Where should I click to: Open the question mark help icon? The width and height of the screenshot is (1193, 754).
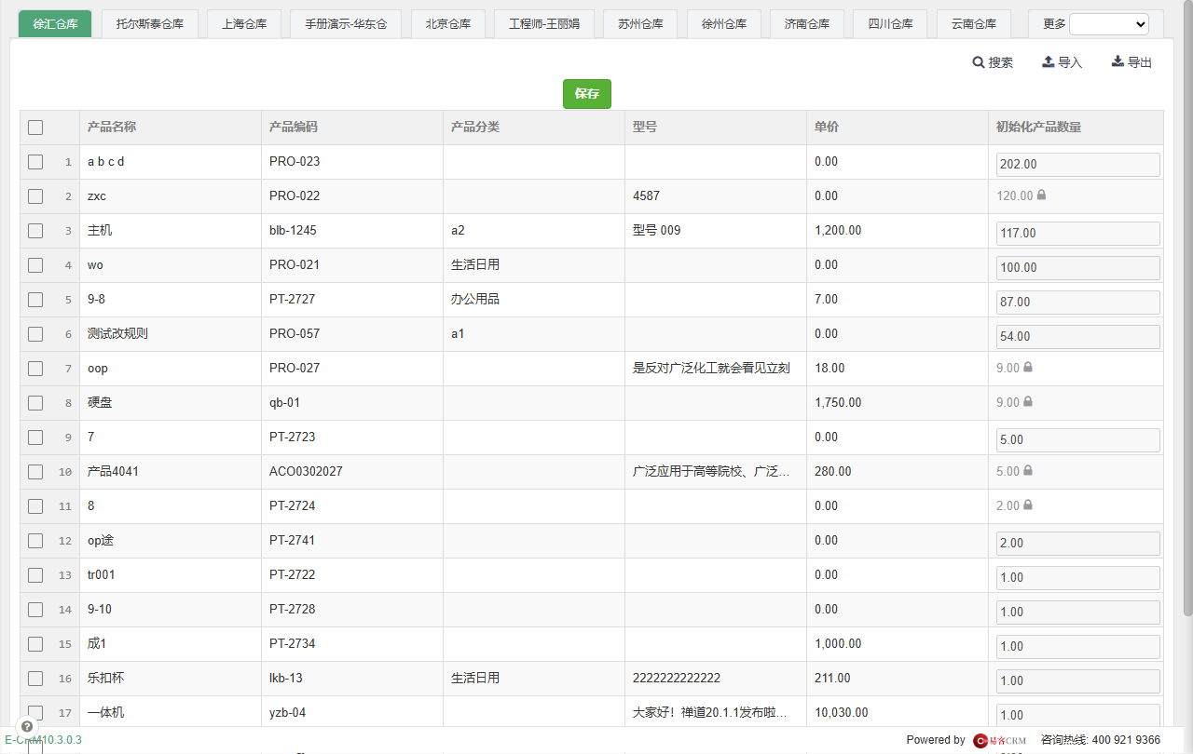tap(27, 726)
